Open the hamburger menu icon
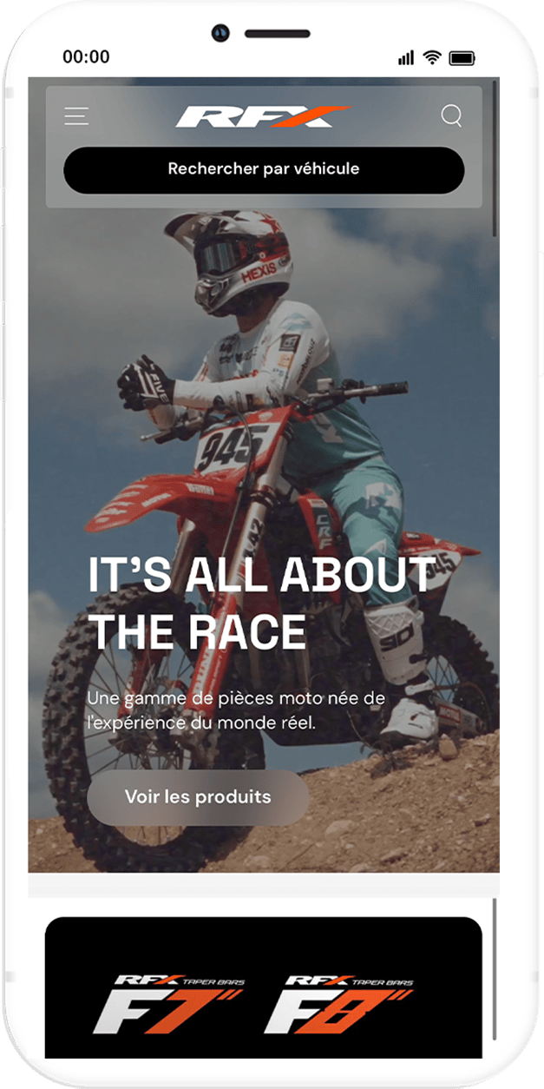 coord(76,115)
